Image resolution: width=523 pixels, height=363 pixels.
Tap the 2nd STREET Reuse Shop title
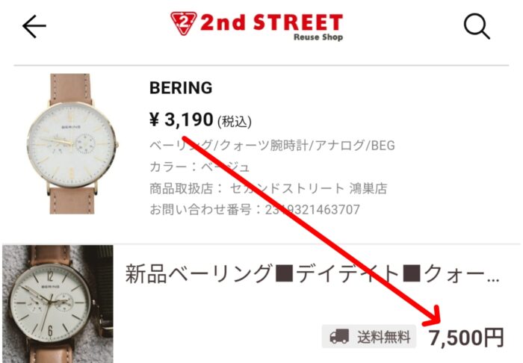(256, 26)
